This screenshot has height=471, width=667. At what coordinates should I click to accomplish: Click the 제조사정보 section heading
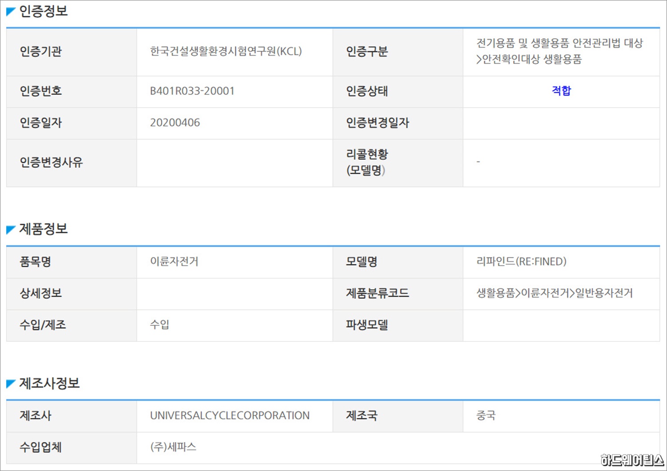point(49,383)
